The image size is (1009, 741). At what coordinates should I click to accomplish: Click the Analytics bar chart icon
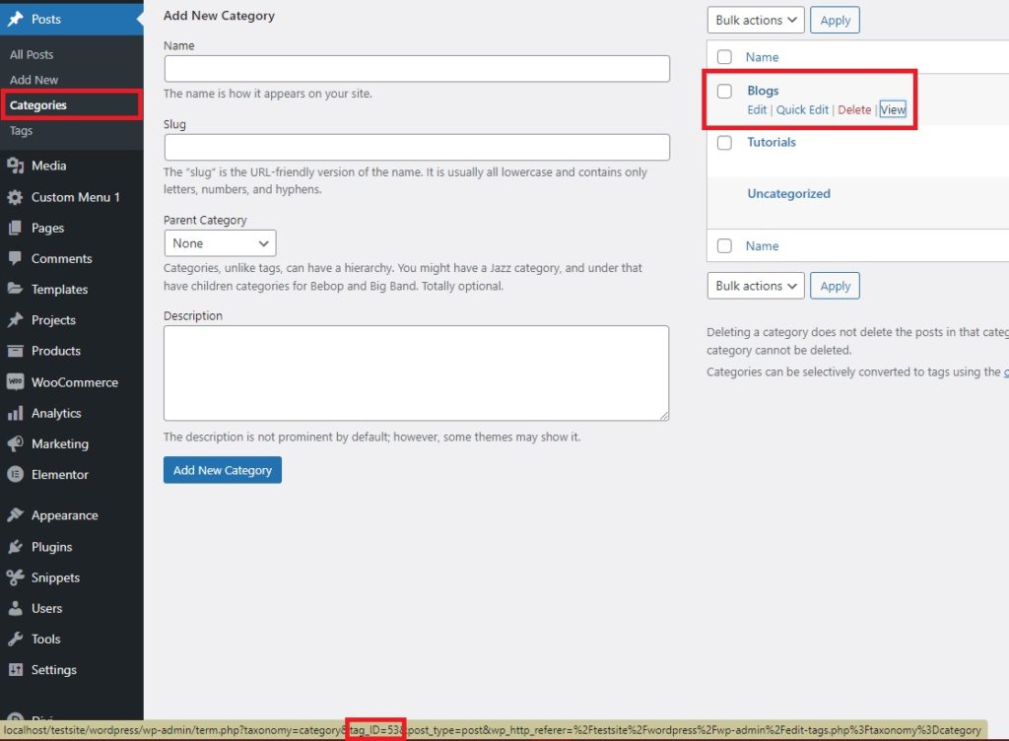[x=16, y=413]
